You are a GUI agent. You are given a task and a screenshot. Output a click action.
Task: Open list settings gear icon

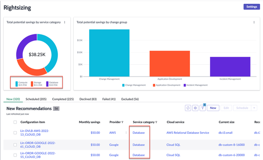(195, 108)
